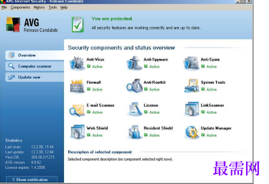Open the Update Manager gear icon
This screenshot has width=269, height=184.
(x=191, y=132)
